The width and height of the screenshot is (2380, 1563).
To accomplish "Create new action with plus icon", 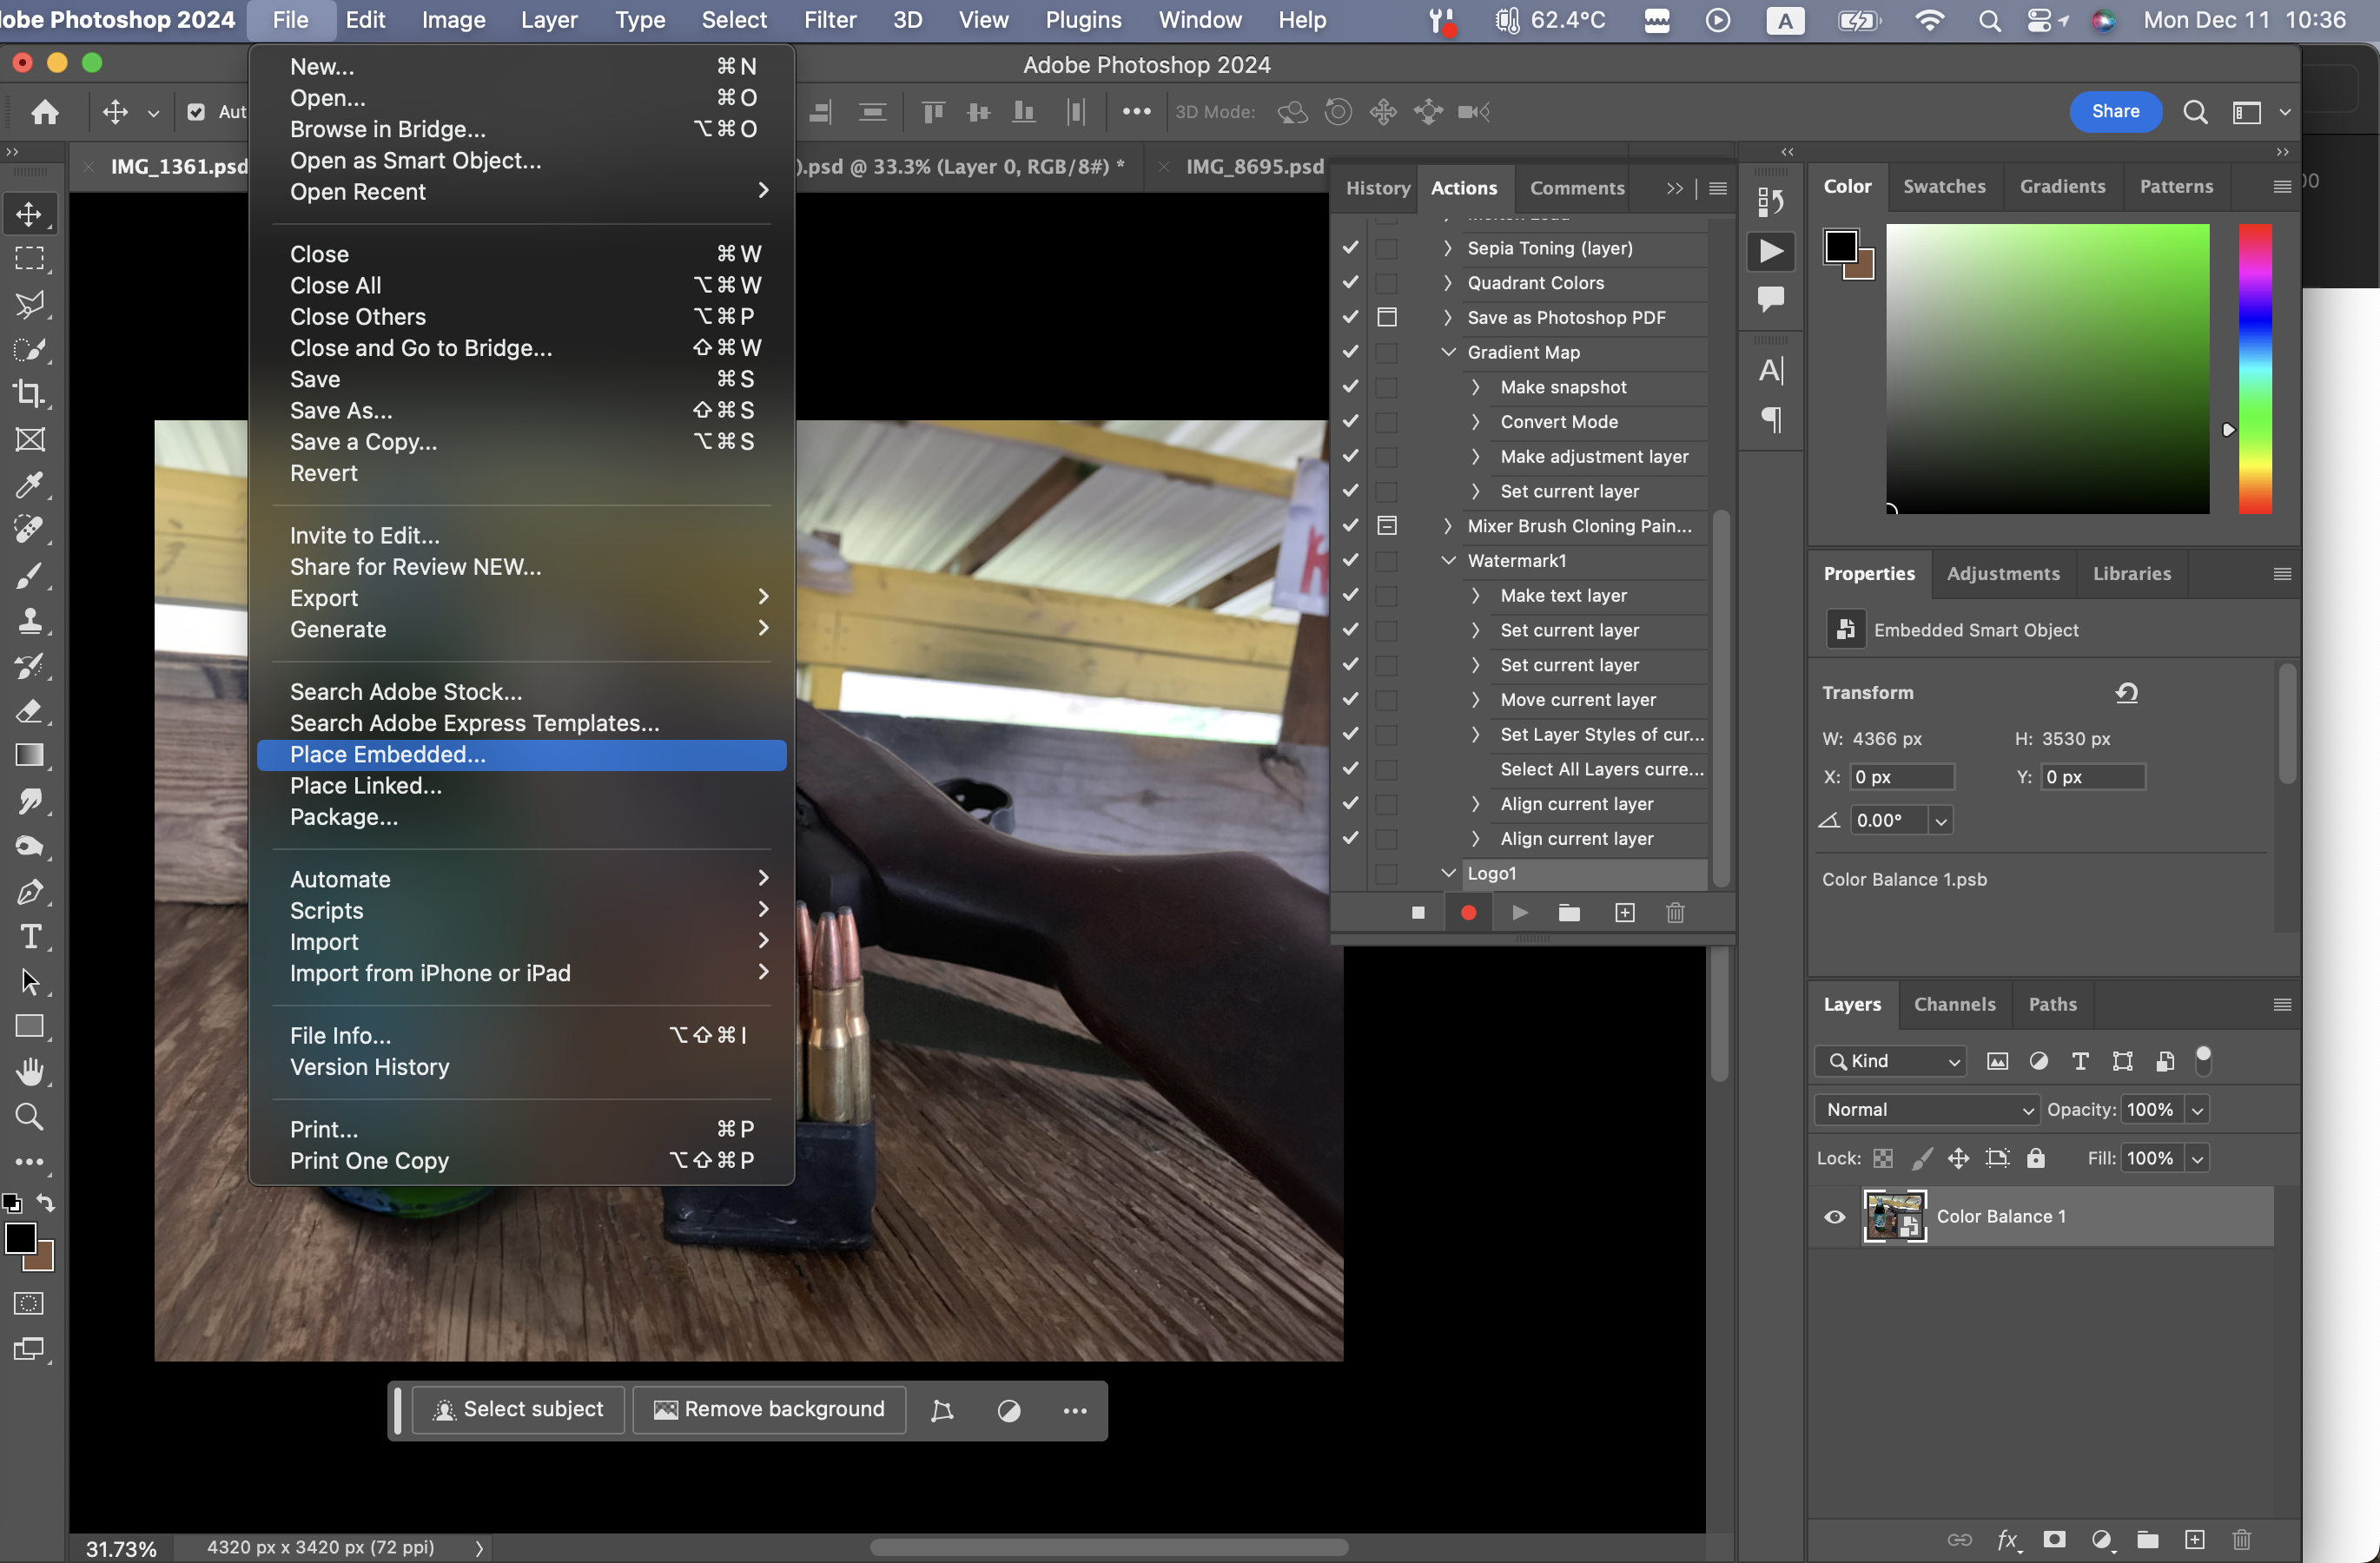I will coord(1624,913).
